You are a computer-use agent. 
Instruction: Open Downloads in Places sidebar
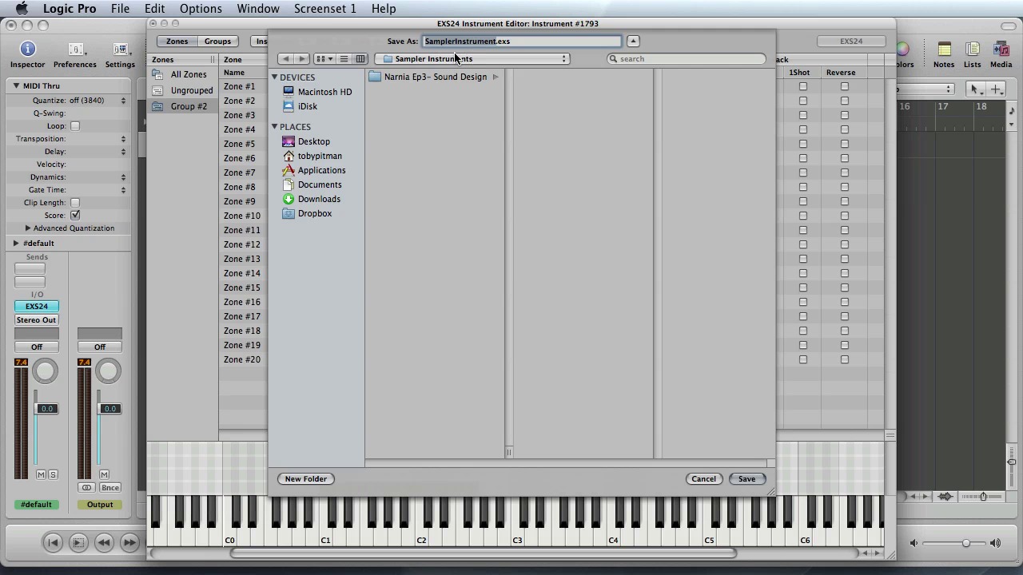(x=312, y=199)
